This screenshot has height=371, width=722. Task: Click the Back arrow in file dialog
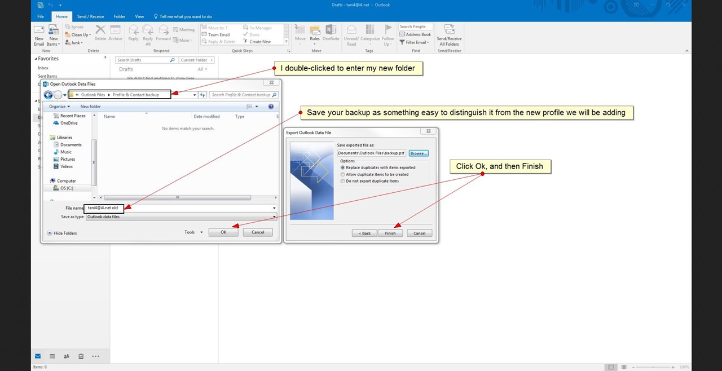48,95
